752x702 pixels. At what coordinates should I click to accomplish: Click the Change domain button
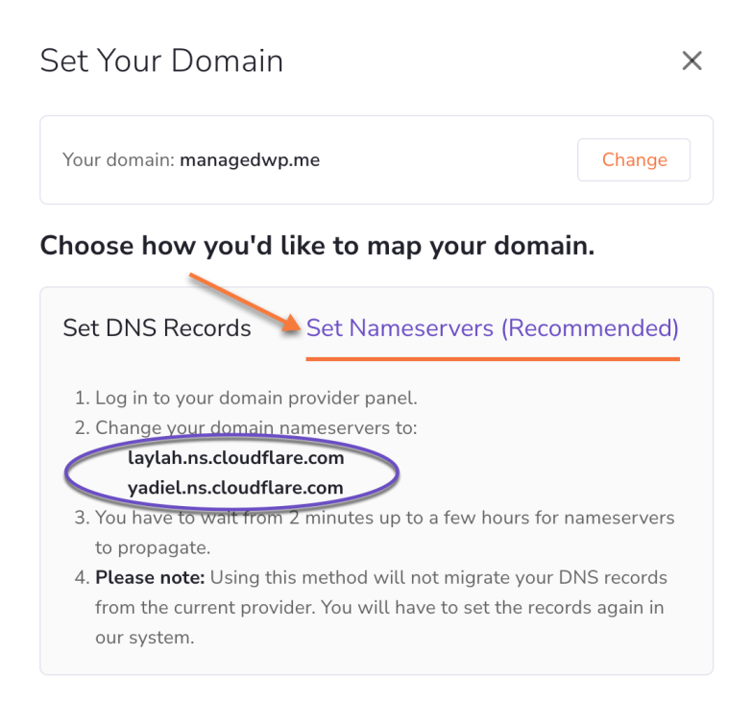point(634,160)
